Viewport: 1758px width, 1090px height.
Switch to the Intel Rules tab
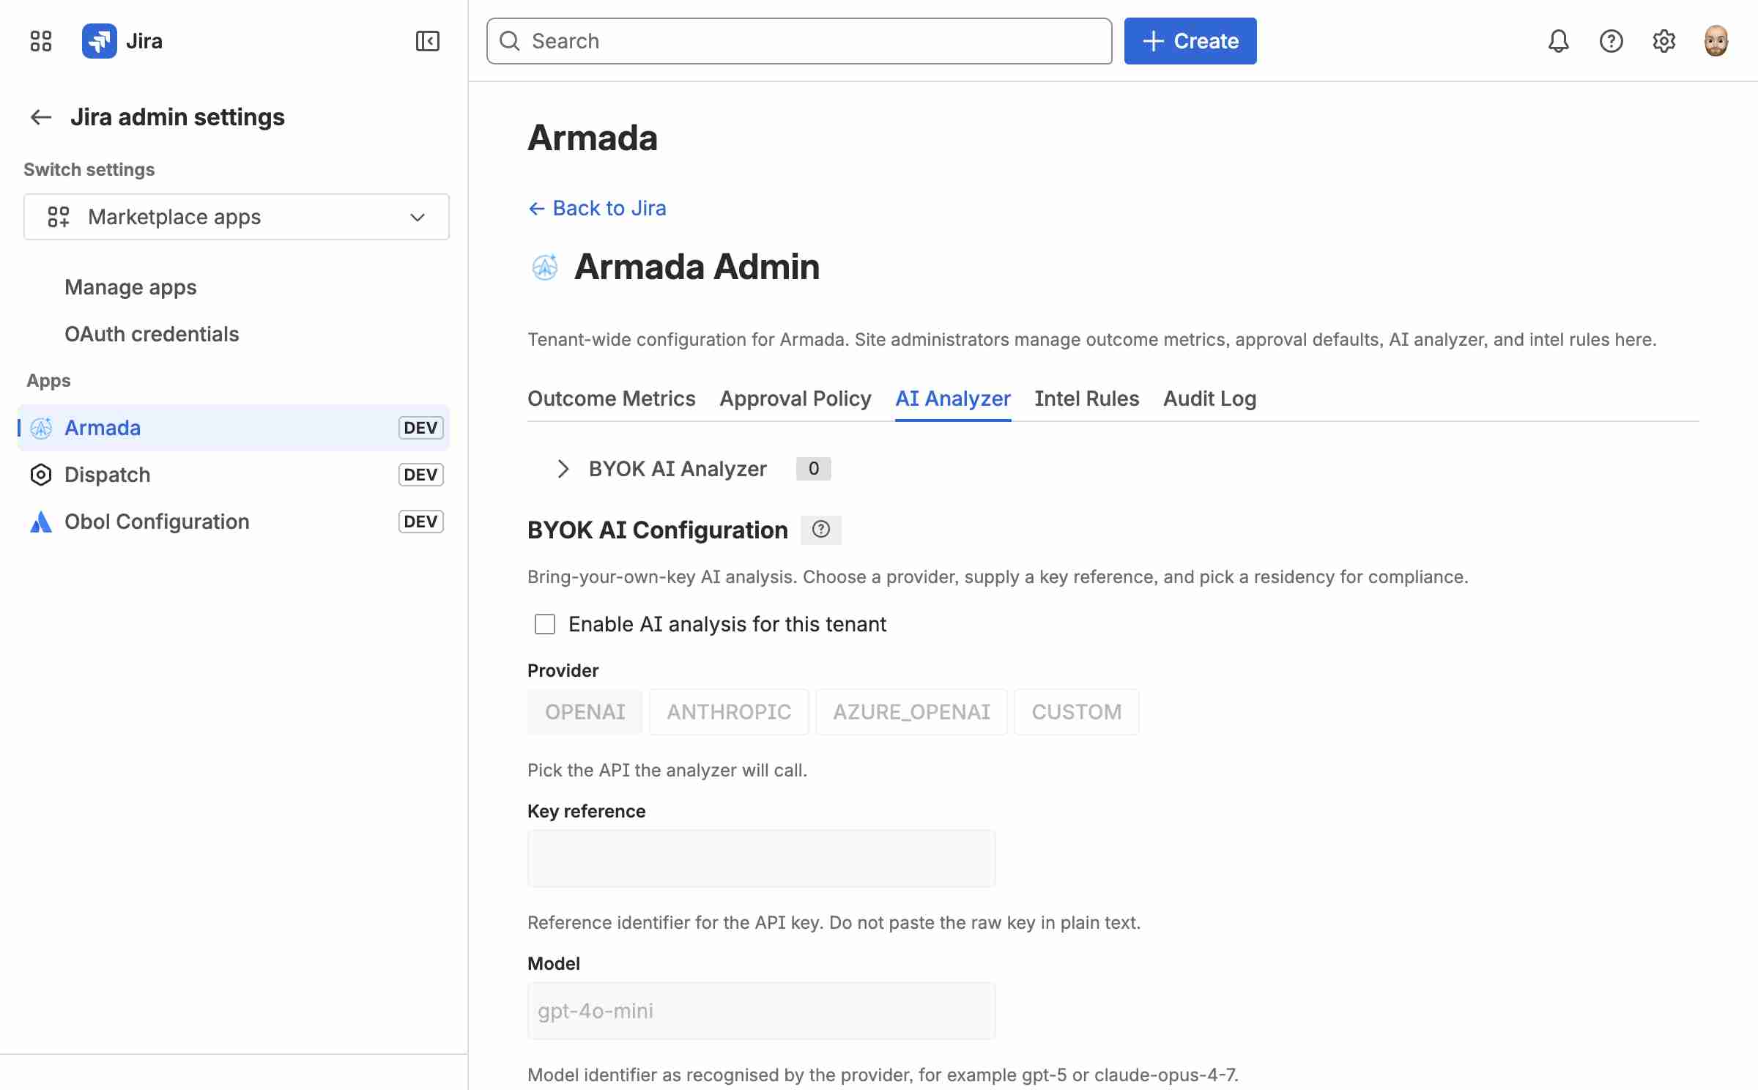(x=1087, y=398)
